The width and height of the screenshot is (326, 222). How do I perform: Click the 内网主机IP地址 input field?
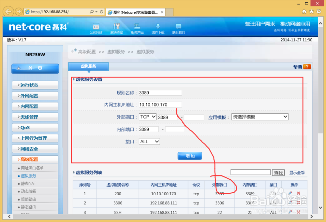click(160, 105)
